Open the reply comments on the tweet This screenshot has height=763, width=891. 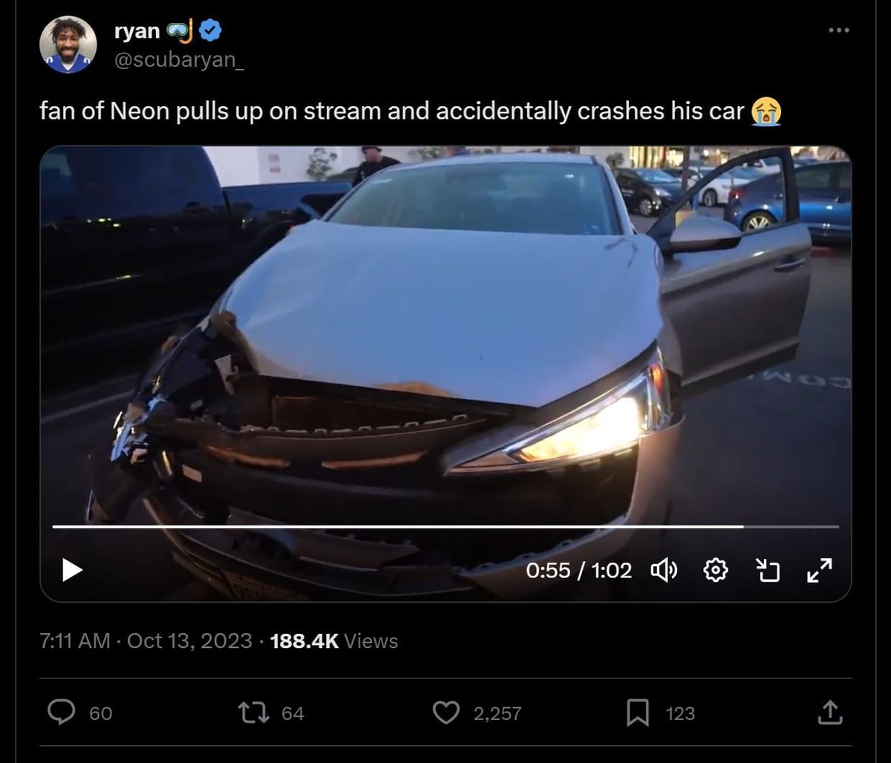pyautogui.click(x=62, y=713)
